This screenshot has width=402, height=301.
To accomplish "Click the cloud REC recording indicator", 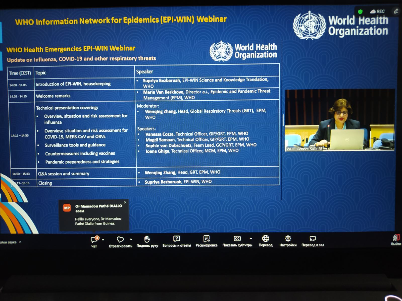I will (378, 12).
